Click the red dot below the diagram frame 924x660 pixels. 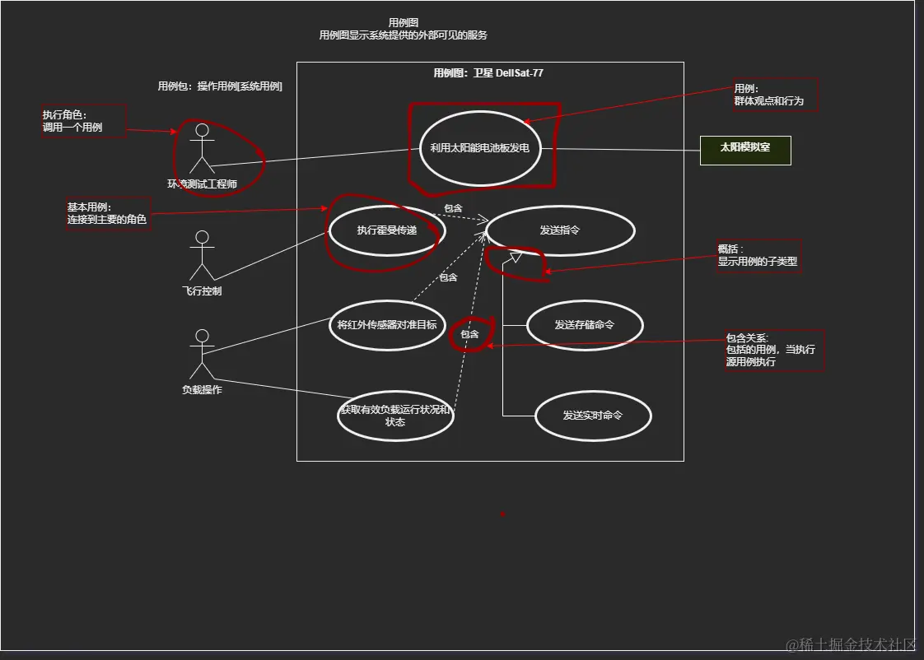point(504,513)
